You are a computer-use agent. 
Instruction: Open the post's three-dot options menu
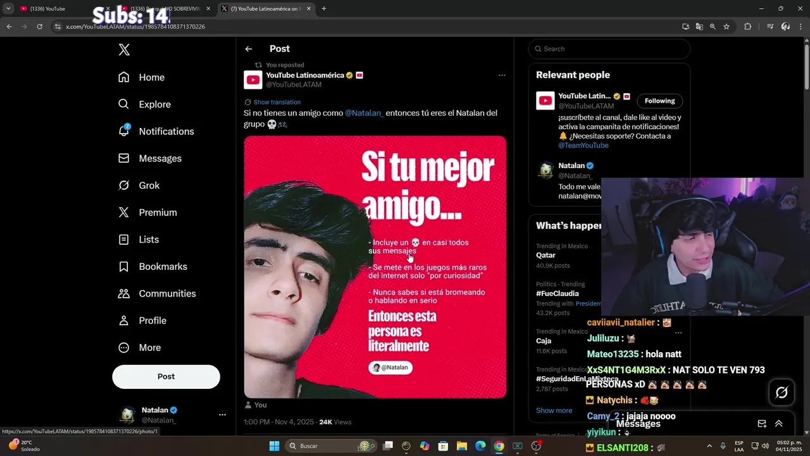click(502, 75)
